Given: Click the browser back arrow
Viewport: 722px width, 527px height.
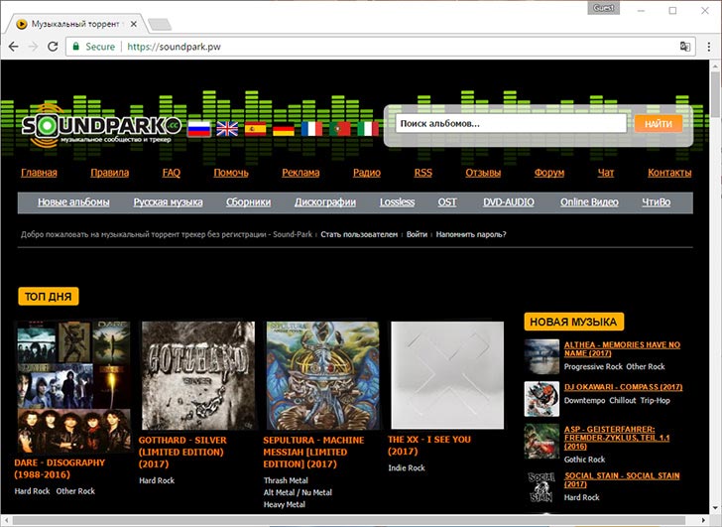Looking at the screenshot, I should (13, 47).
